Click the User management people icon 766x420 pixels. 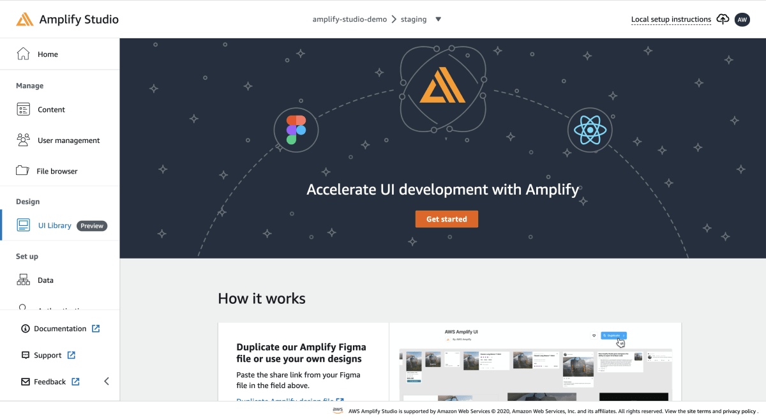point(23,140)
